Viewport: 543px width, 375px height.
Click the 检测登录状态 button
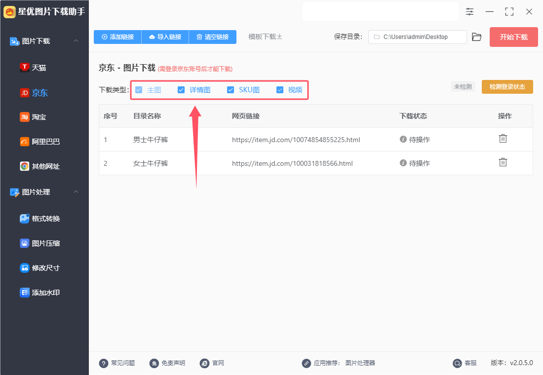pos(507,87)
